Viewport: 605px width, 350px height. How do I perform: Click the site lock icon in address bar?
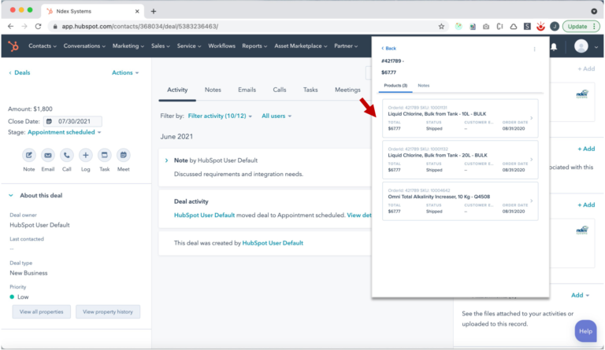[55, 27]
